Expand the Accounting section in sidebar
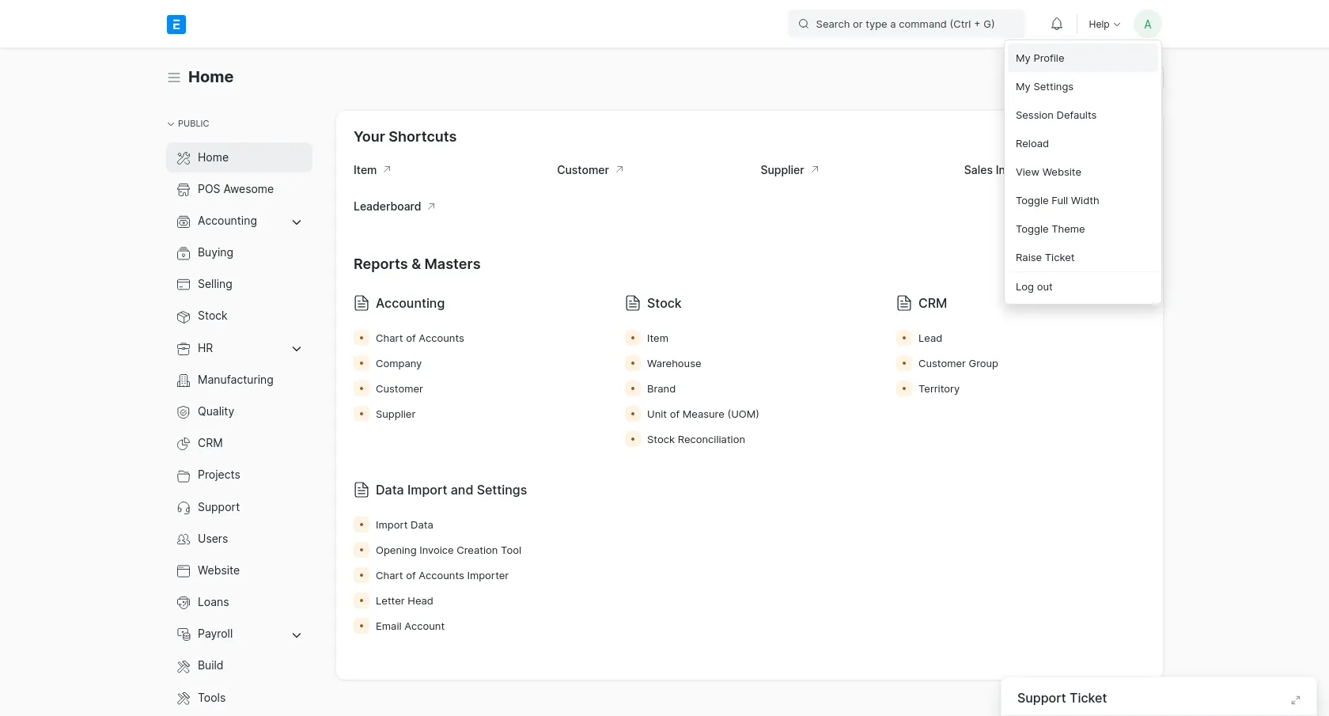This screenshot has width=1329, height=716. click(297, 222)
